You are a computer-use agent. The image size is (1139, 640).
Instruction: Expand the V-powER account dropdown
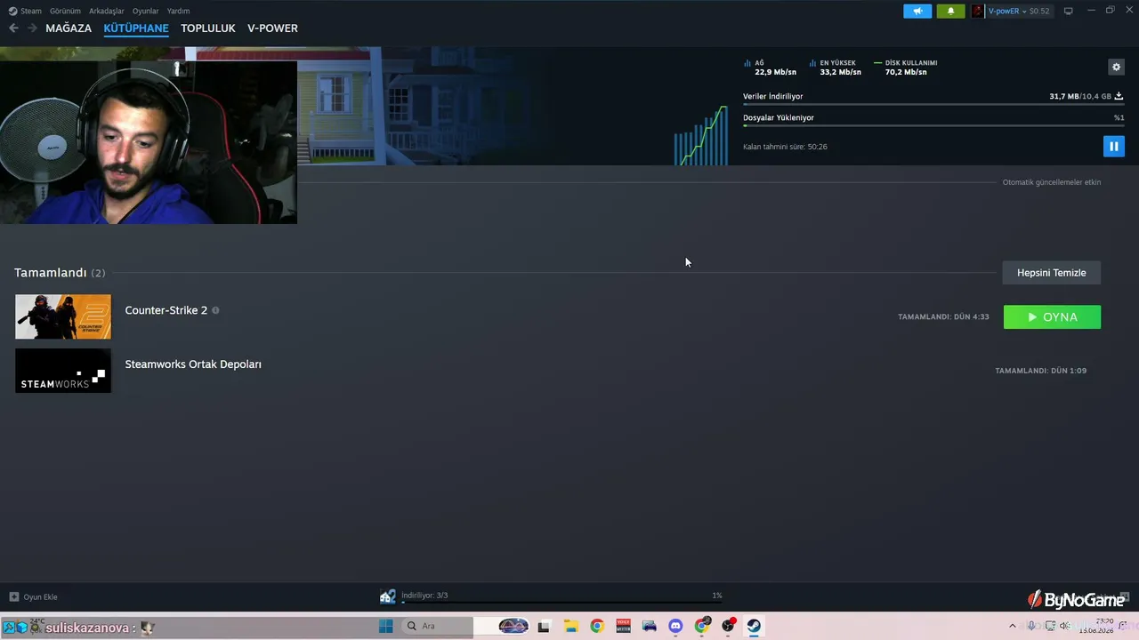[x=1023, y=11]
